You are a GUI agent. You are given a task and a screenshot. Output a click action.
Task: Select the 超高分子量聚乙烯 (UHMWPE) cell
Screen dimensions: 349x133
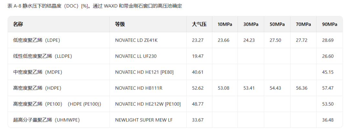[x=47, y=120]
